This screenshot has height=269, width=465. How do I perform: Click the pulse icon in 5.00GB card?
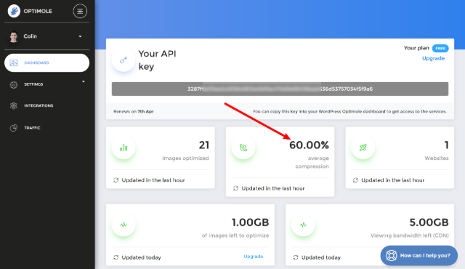click(x=303, y=225)
